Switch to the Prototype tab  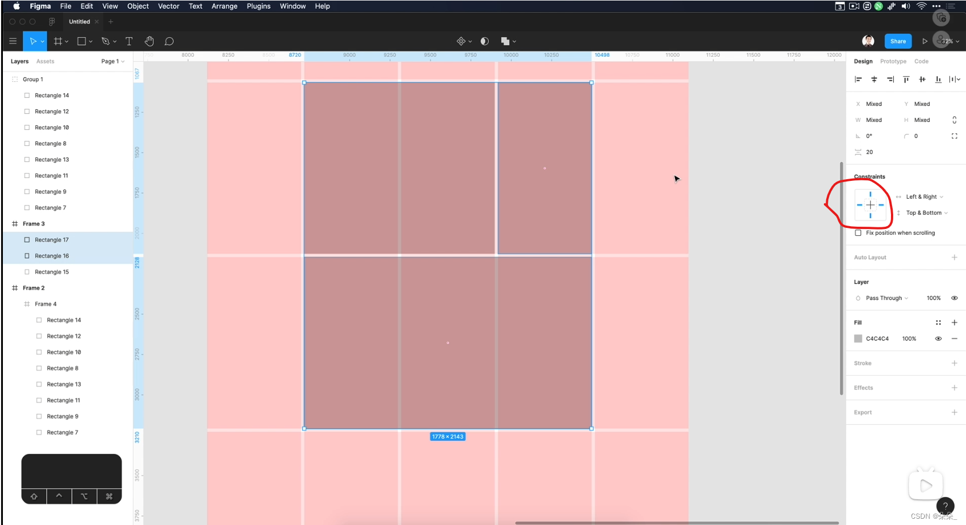click(x=893, y=61)
